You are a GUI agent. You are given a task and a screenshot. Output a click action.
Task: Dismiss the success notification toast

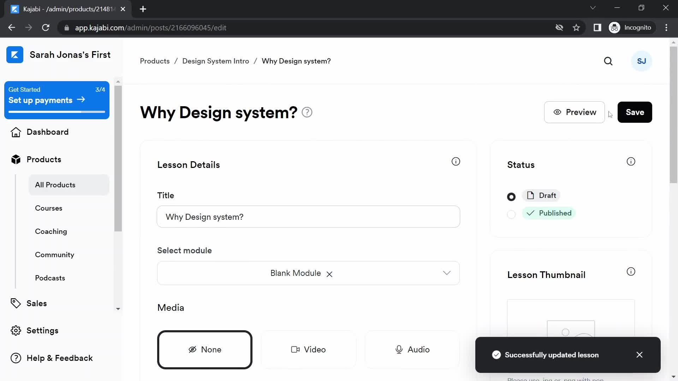639,355
